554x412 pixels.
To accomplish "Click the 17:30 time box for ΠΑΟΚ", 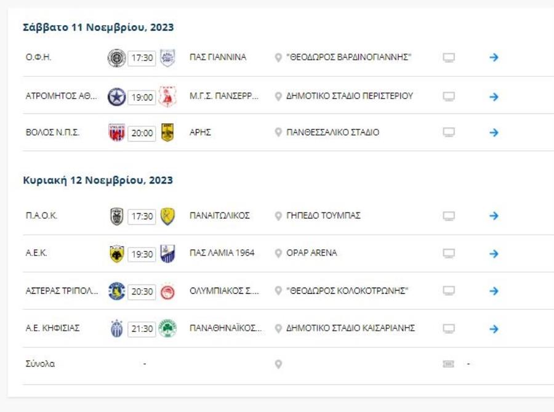I will point(142,216).
